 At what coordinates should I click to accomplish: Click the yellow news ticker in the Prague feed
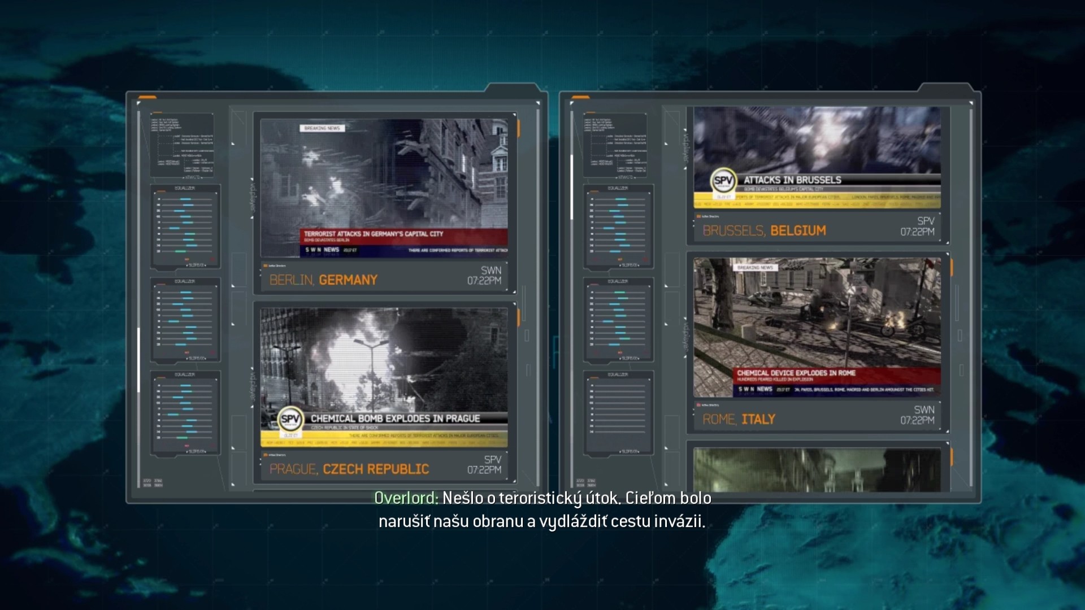(x=384, y=439)
